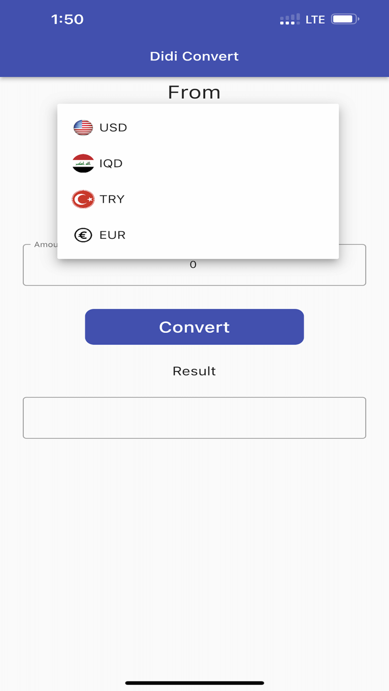Tap the clock showing 1:50
Viewport: 389px width, 691px height.
pyautogui.click(x=67, y=19)
